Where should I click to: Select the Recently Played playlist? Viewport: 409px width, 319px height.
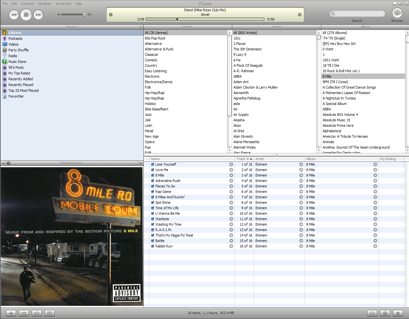(x=21, y=85)
